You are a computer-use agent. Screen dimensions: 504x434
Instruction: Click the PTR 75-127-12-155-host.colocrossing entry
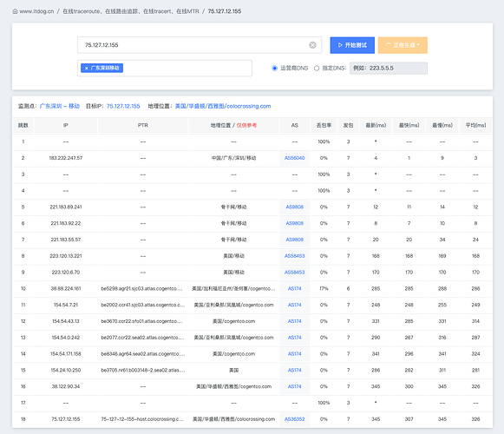pos(142,419)
